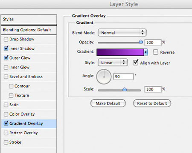Disable the Outer Glow checkbox

pyautogui.click(x=6, y=58)
